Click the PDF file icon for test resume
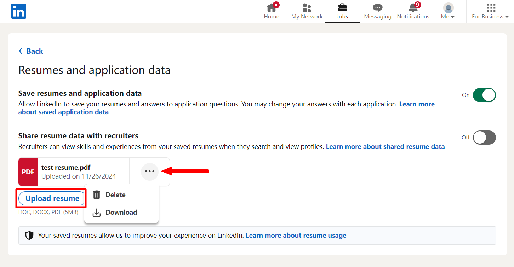514x267 pixels. 28,172
